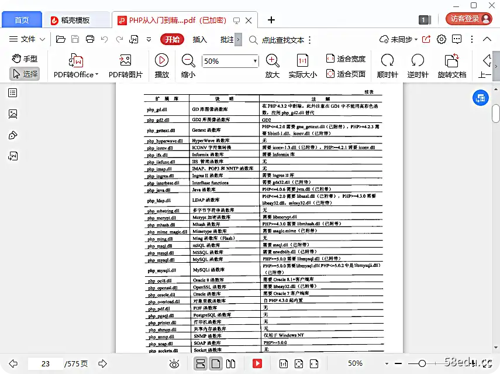
Task: Zoom in with 放大 magnifier
Action: (273, 66)
